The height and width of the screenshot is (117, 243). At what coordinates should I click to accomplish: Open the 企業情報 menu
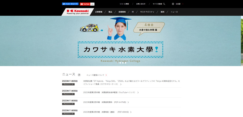[99, 12]
